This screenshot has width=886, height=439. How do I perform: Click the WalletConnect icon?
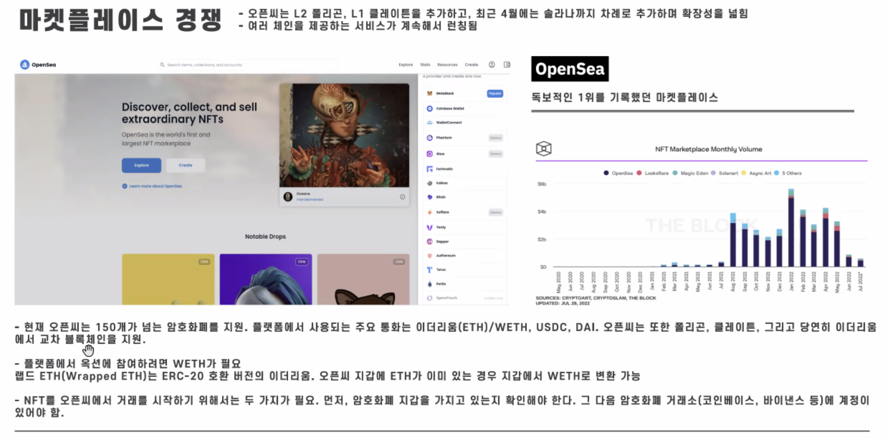click(430, 123)
